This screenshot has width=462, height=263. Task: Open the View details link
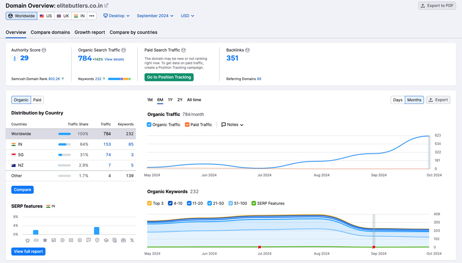[114, 59]
